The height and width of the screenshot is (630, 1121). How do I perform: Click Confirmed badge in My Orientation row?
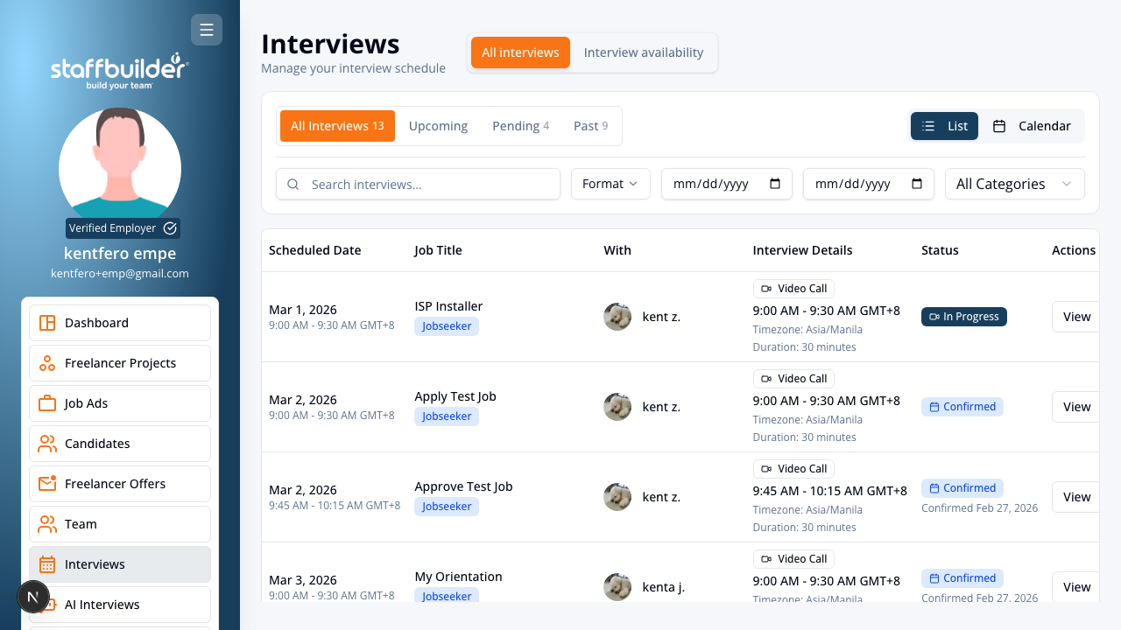[962, 578]
